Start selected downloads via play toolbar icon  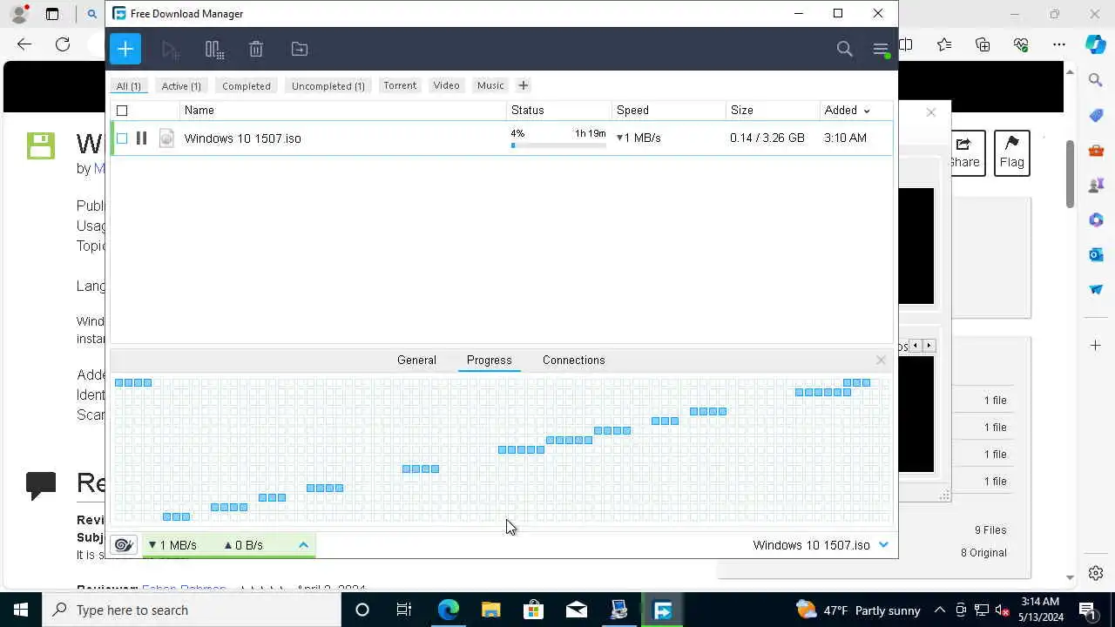pos(171,50)
